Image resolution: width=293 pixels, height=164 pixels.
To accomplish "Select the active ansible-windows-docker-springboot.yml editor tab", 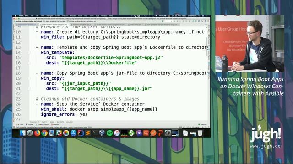I will point(54,24).
